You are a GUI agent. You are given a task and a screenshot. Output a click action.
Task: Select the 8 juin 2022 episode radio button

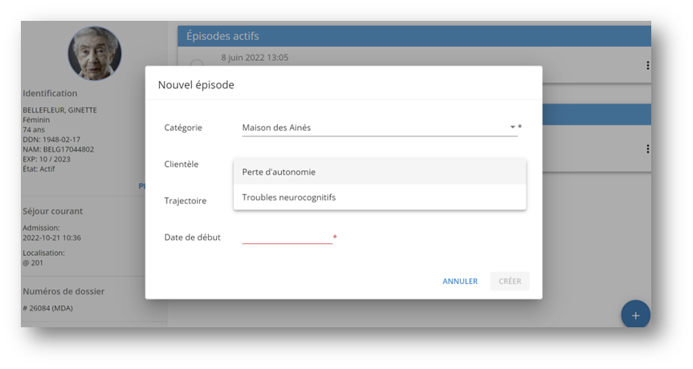pyautogui.click(x=197, y=64)
